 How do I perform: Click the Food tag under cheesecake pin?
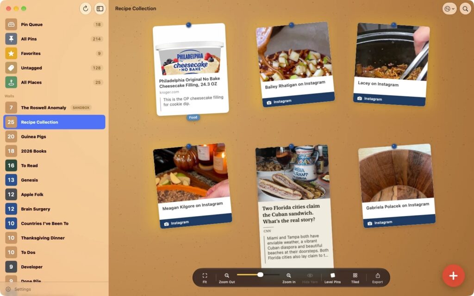pos(193,117)
